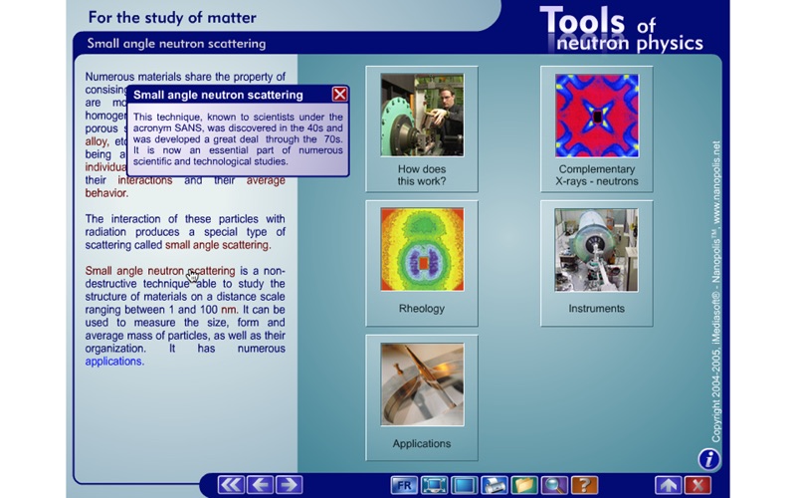Open the Applications tile
This screenshot has height=498, width=796.
point(422,397)
